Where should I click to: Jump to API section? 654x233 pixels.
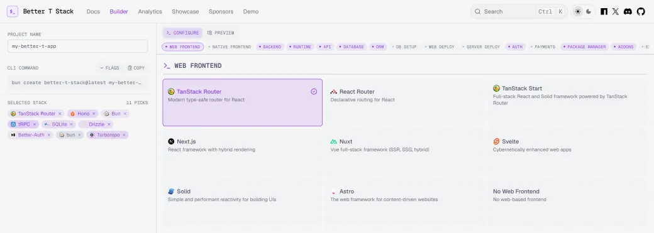325,47
